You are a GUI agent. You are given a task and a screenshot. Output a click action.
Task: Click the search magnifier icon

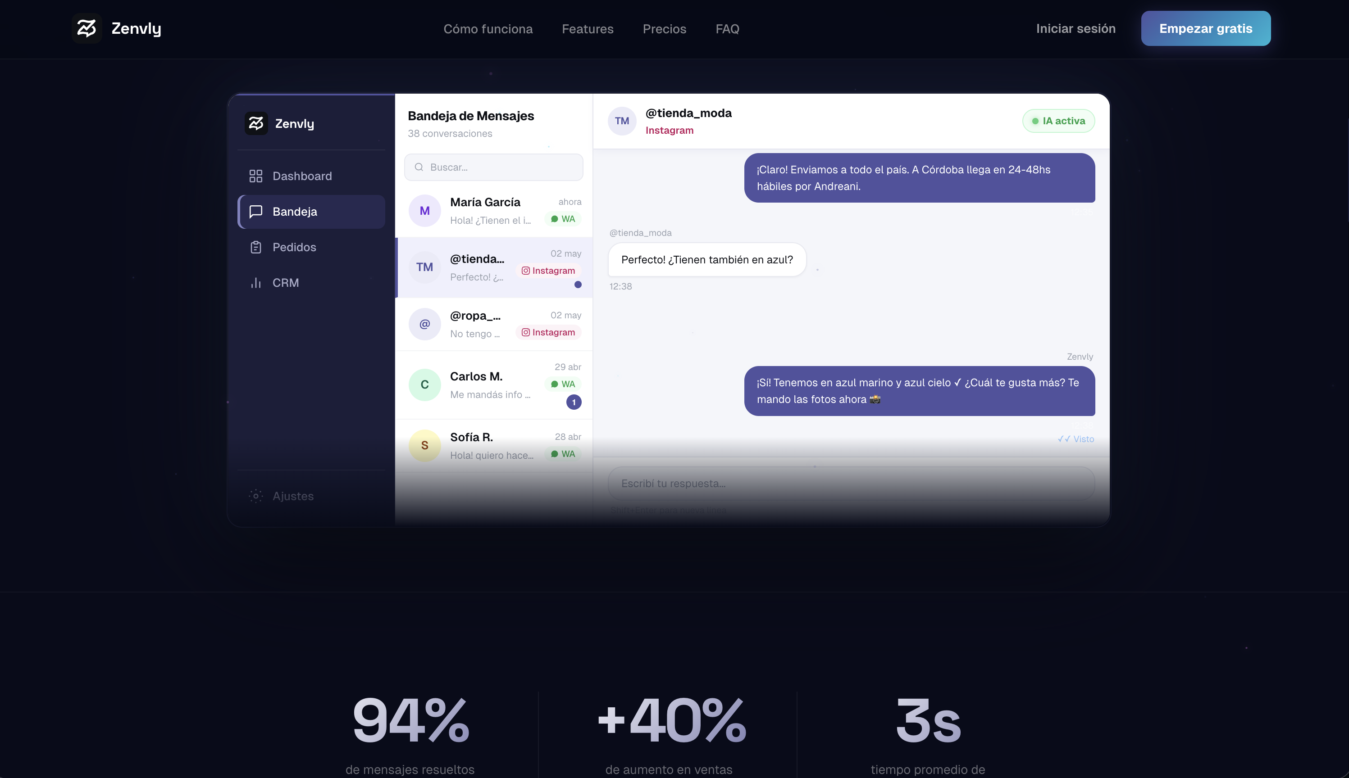coord(419,167)
